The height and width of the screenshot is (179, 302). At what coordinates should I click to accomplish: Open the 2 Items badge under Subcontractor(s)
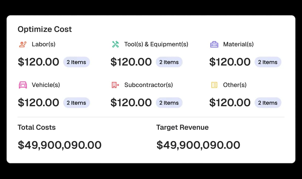point(169,103)
